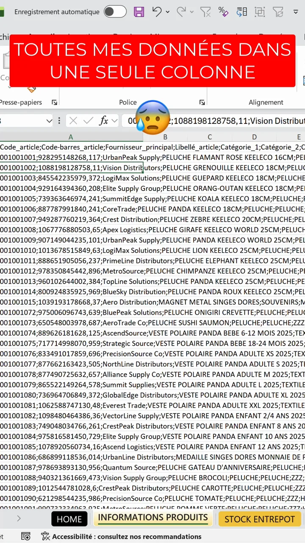Select the row with PELUCHE ORANG-OUTAN KEELECO 18CM

(x=152, y=188)
